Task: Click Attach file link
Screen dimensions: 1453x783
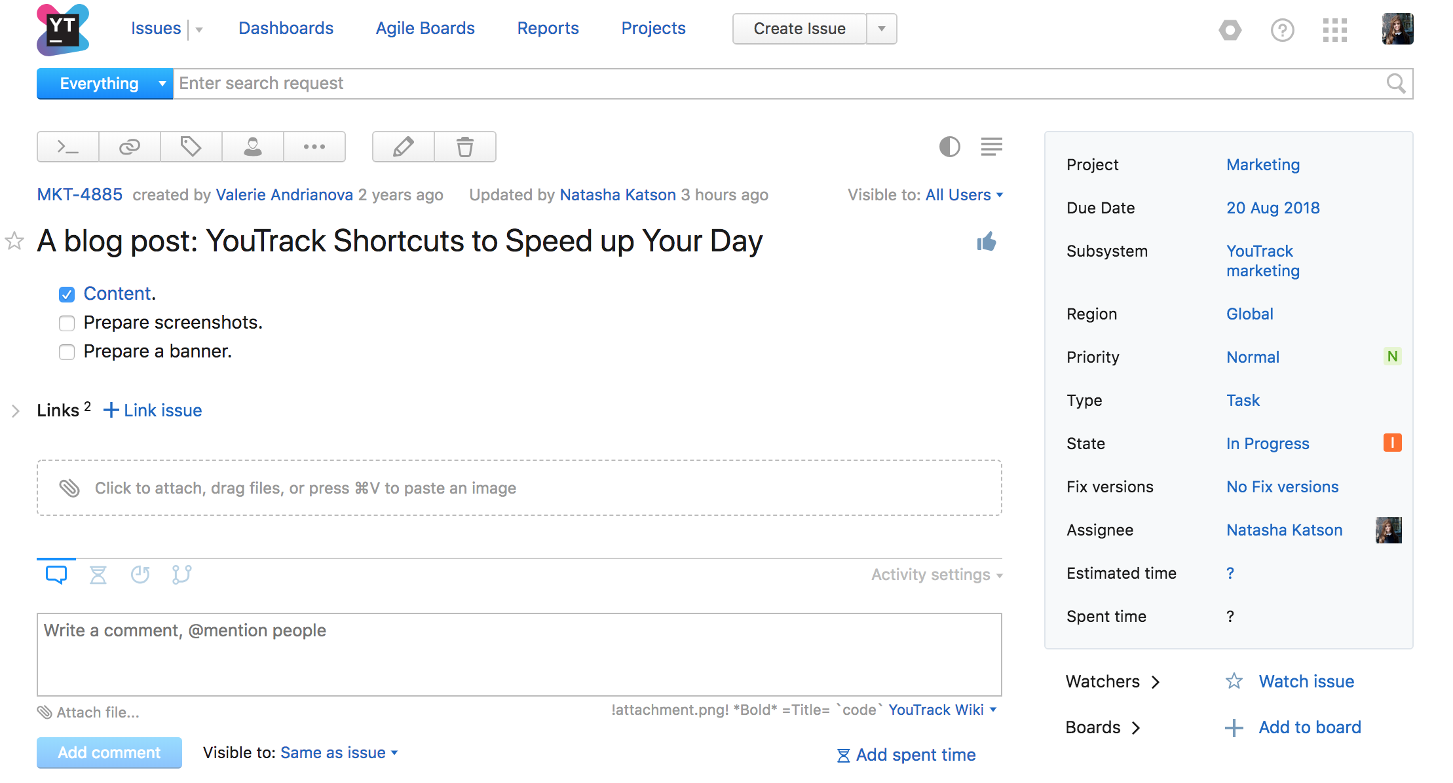Action: click(x=88, y=712)
